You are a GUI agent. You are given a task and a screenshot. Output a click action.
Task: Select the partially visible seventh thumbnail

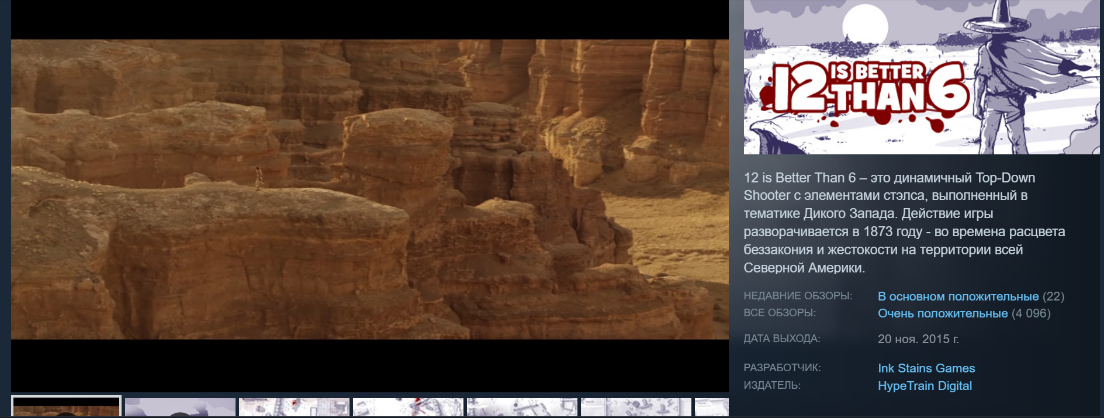(x=712, y=407)
